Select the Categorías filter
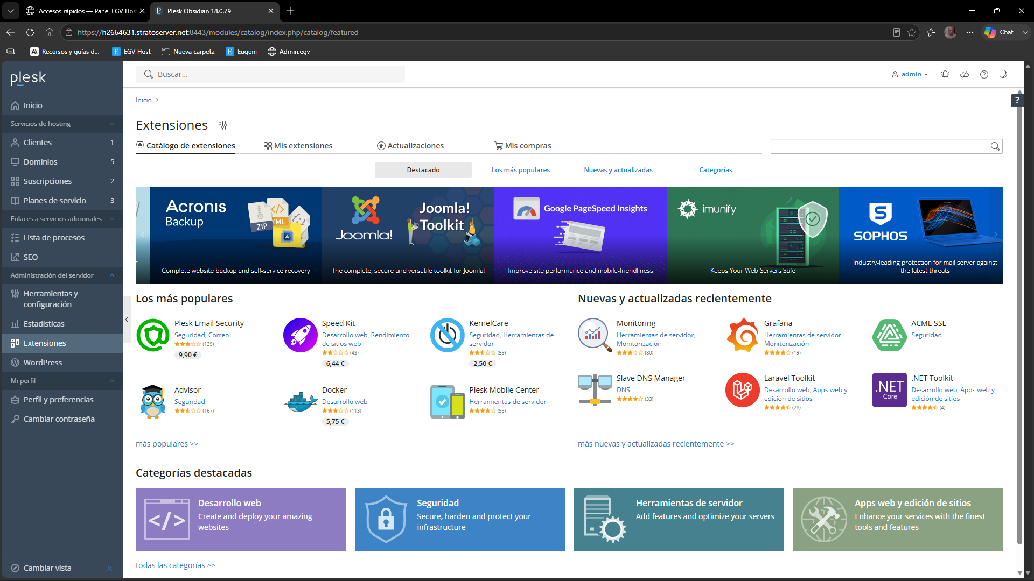Viewport: 1034px width, 581px height. 716,170
